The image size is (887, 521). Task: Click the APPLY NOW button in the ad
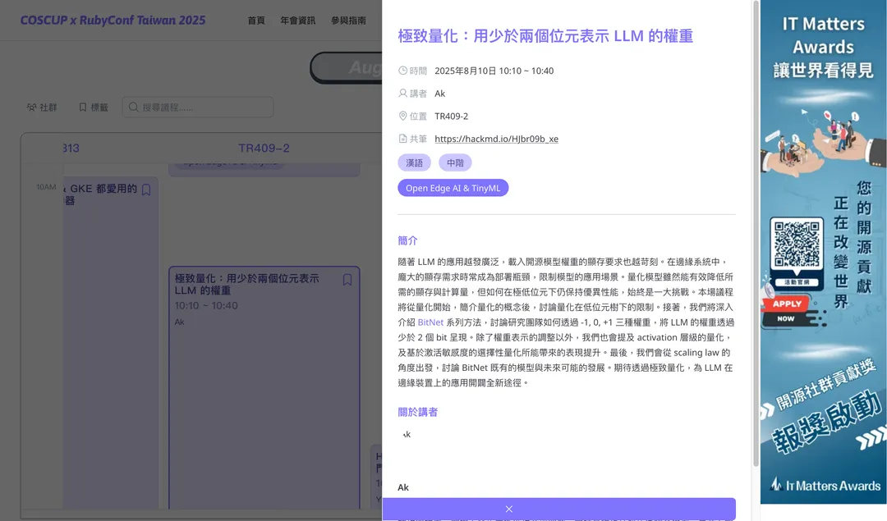[786, 309]
